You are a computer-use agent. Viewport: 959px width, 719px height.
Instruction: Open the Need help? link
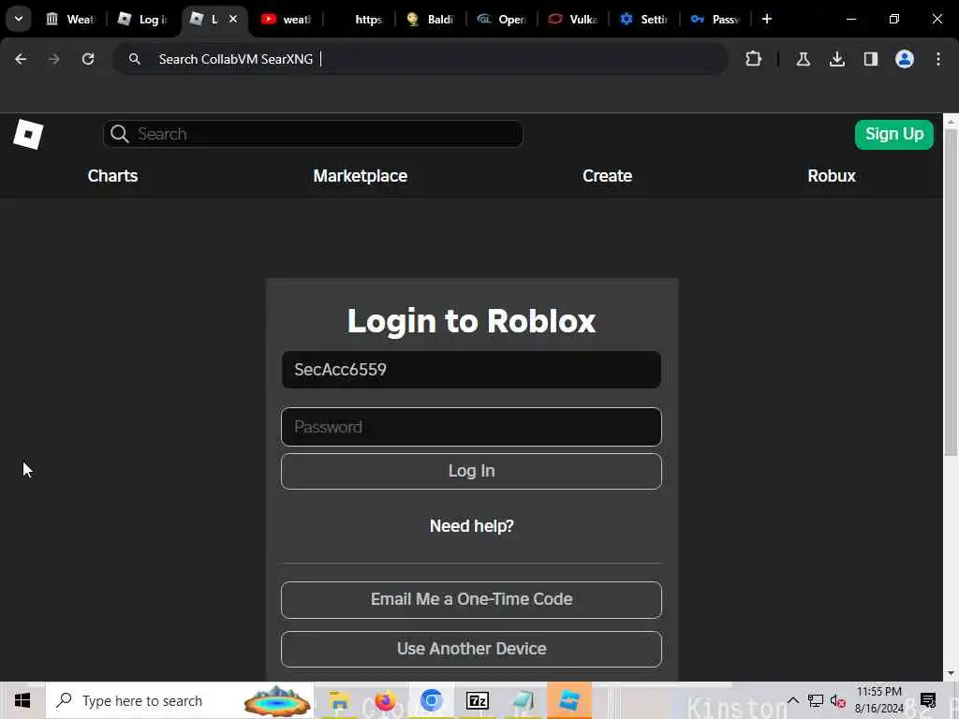tap(472, 526)
